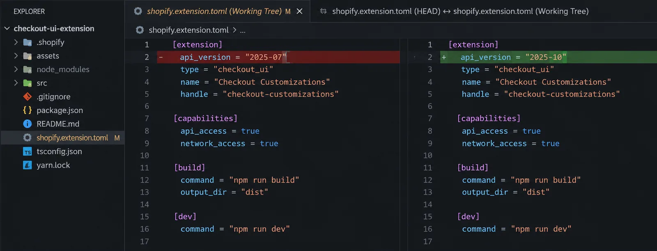Click the gear icon in the breadcrumb

(x=140, y=30)
